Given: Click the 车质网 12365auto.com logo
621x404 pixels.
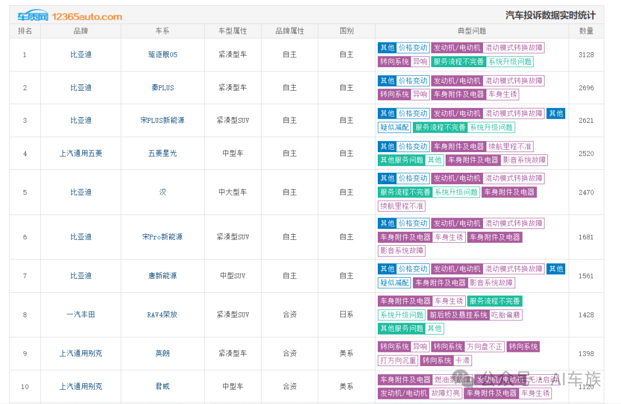Looking at the screenshot, I should (70, 16).
